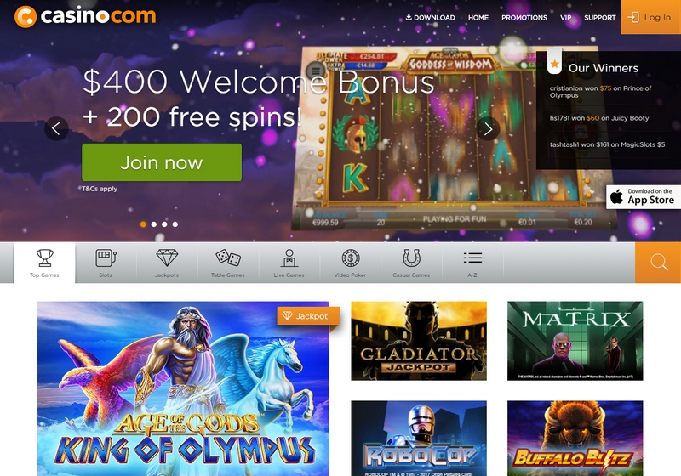This screenshot has height=476, width=681.
Task: Advance to the next banner slide
Action: pyautogui.click(x=488, y=128)
